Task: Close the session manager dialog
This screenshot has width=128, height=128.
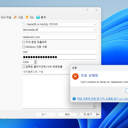Action: point(96,10)
